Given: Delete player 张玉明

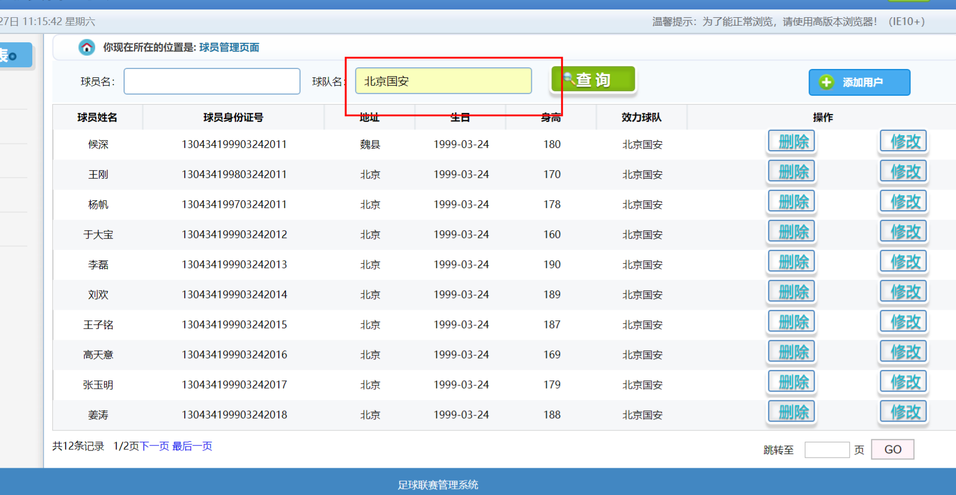Looking at the screenshot, I should [792, 382].
